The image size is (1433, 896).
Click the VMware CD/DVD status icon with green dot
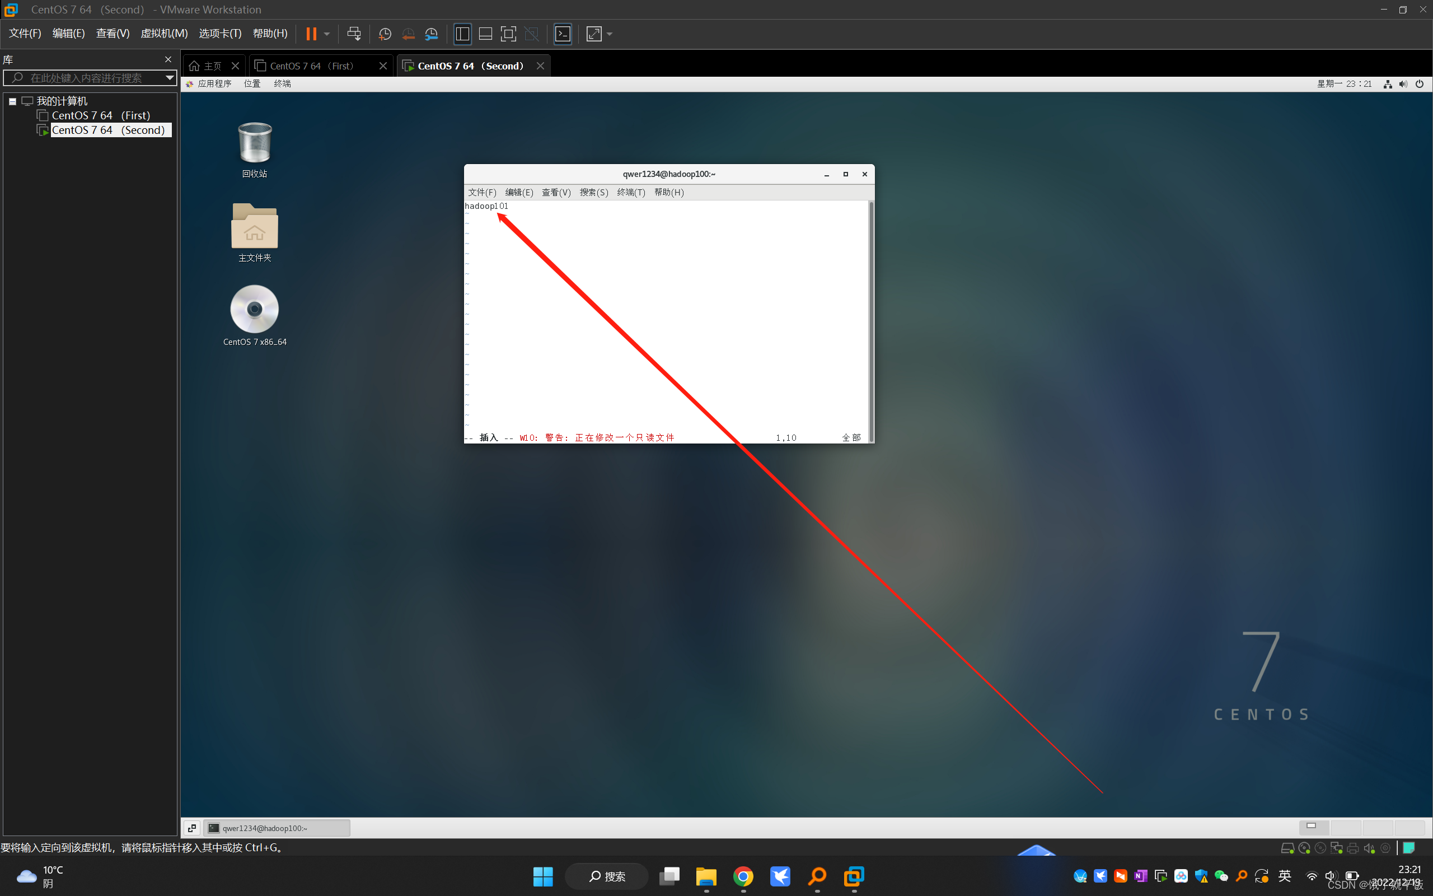1303,848
